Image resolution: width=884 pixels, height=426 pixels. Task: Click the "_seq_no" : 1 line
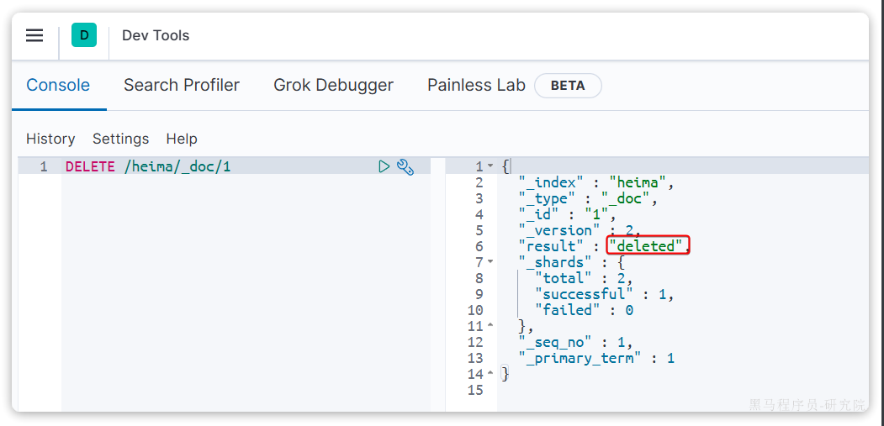pyautogui.click(x=576, y=341)
